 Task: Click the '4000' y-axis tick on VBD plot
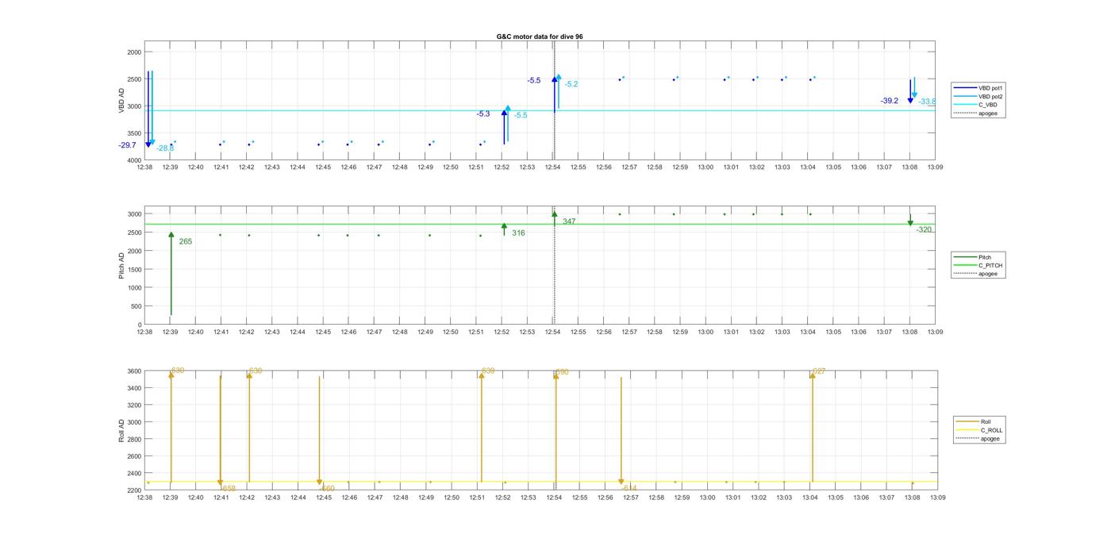click(134, 160)
